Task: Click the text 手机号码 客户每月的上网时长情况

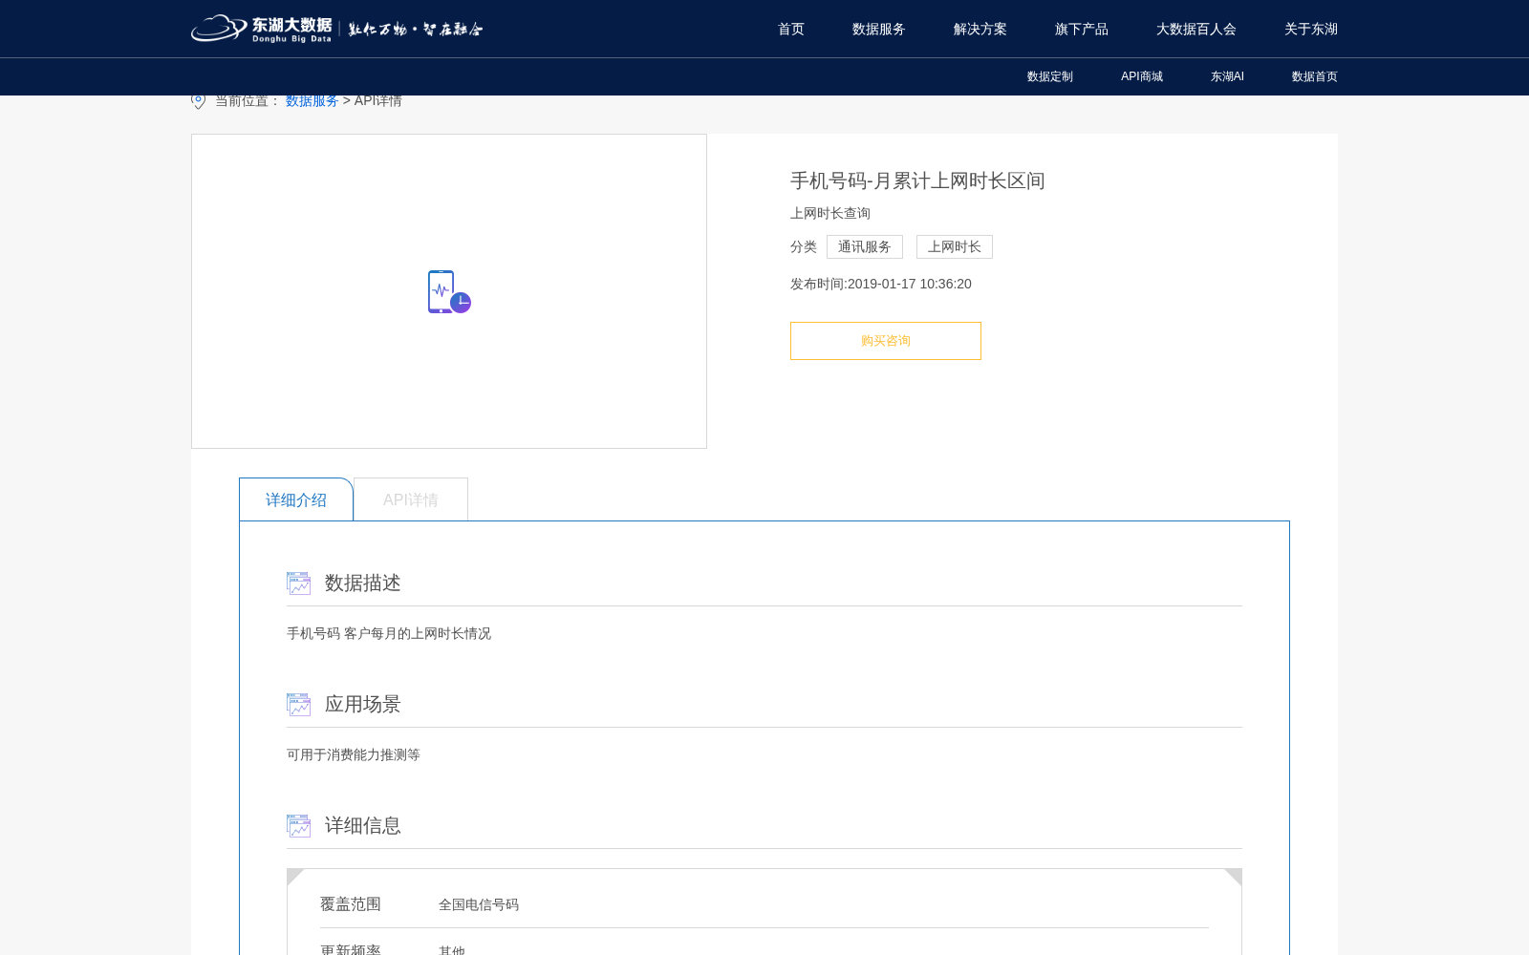Action: (389, 634)
